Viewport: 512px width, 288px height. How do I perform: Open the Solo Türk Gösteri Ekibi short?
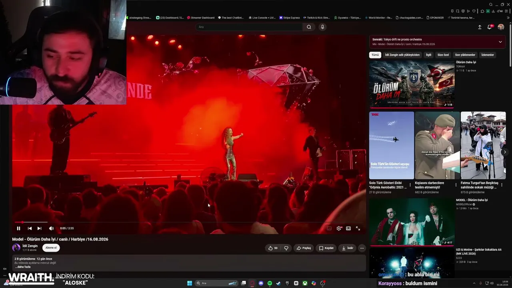click(392, 145)
